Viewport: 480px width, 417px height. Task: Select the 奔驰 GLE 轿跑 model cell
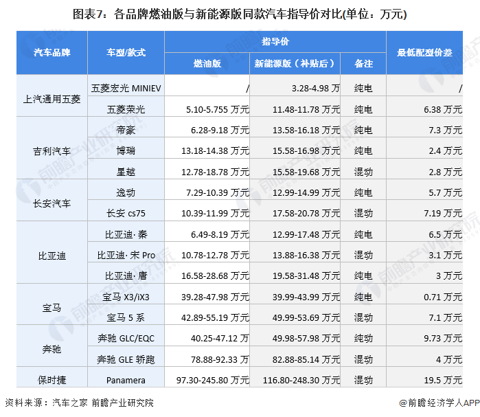point(126,359)
